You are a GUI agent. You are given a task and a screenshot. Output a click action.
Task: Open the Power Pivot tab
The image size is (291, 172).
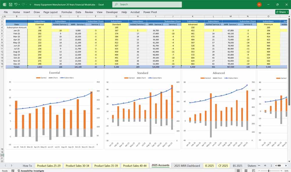click(x=150, y=12)
